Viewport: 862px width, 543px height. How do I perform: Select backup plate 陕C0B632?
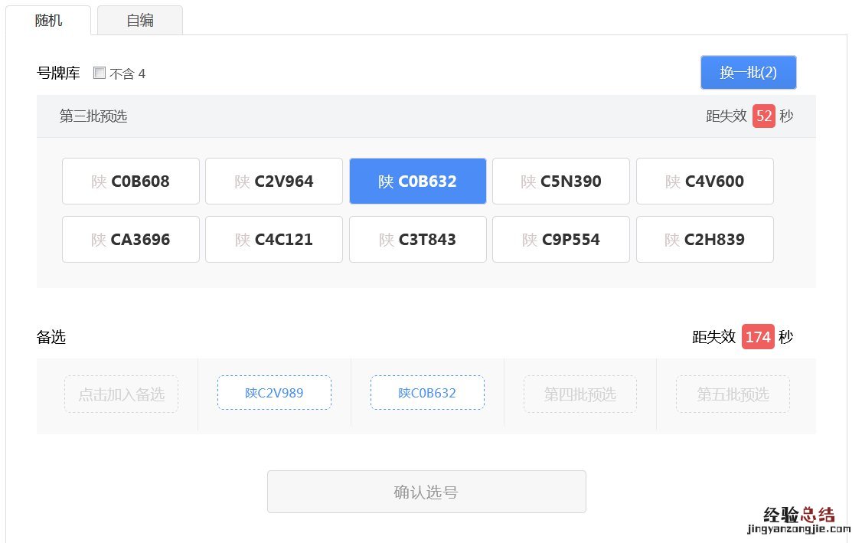[x=427, y=393]
